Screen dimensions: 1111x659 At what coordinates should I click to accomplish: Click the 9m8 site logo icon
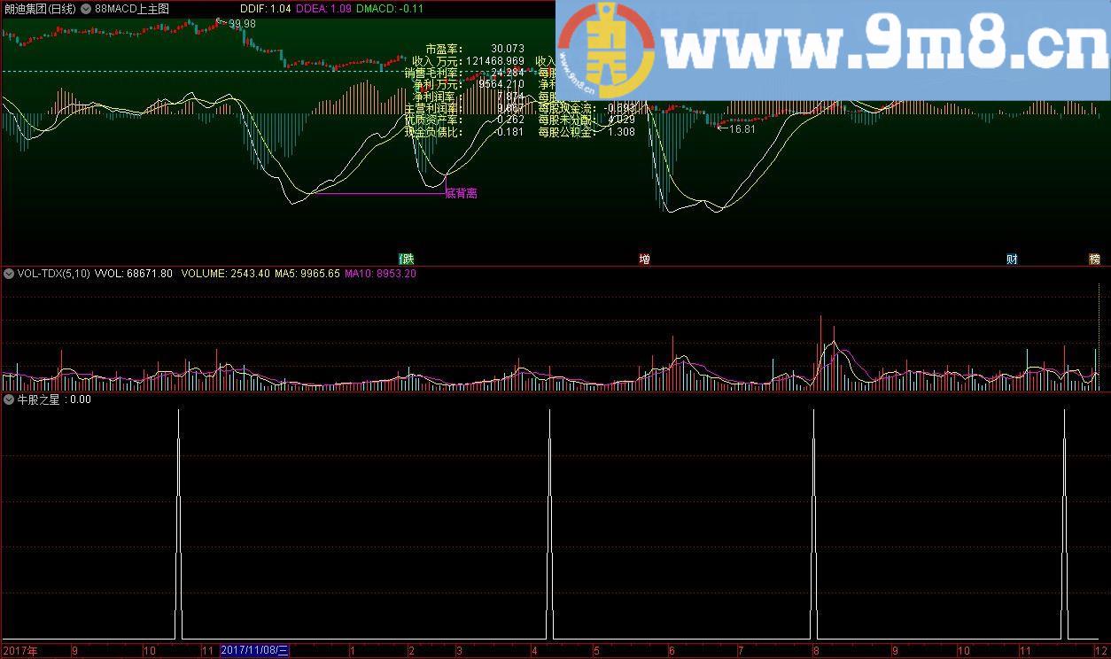[606, 50]
